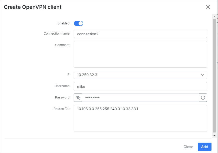
Task: Click the Enabled label text
Action: coord(63,23)
